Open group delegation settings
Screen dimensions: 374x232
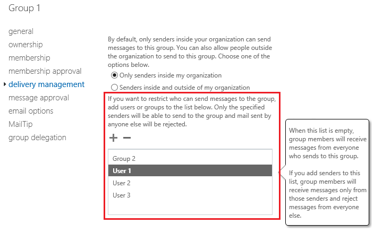pyautogui.click(x=37, y=138)
